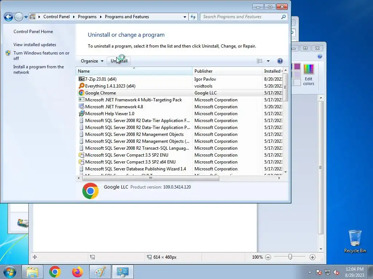Click the Help Viewer program icon

pos(81,113)
